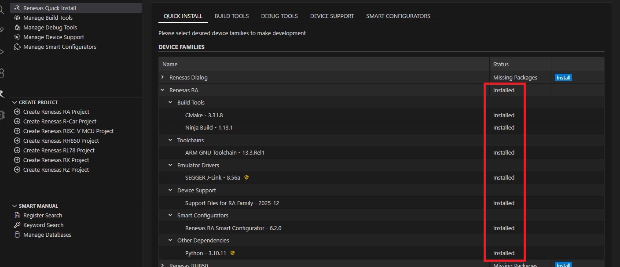Collapse the Toolchains group

(171, 141)
